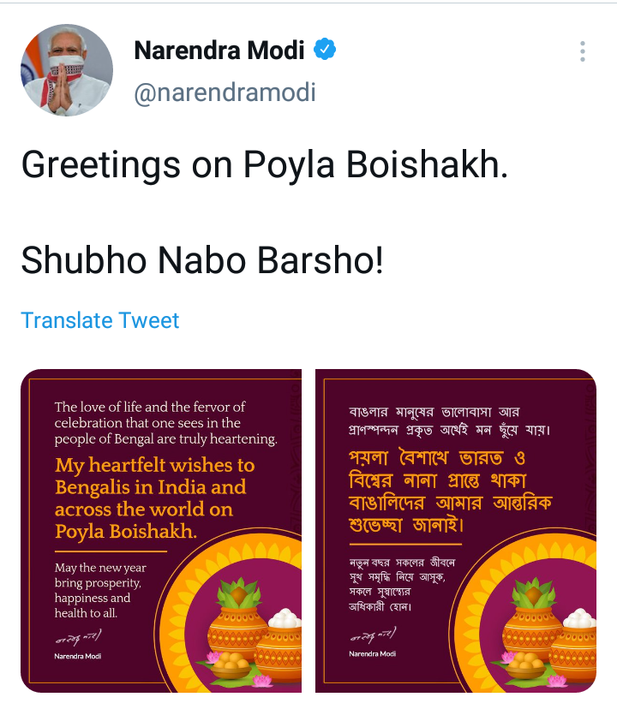Click the "The love of life" paragraph
This screenshot has height=709, width=617.
[165, 423]
